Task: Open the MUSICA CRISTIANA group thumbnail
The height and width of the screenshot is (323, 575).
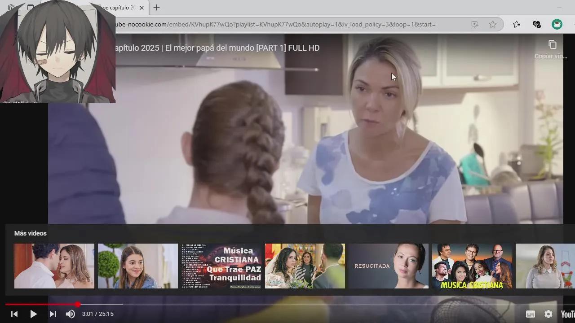Action: point(472,266)
